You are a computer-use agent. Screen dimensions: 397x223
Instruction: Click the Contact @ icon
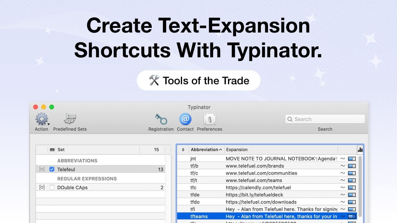click(185, 119)
